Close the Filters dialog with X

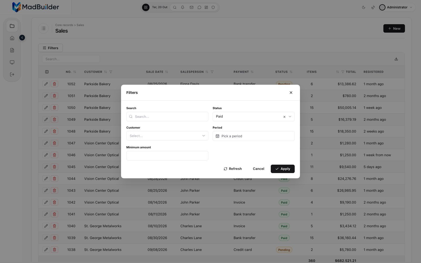291,93
